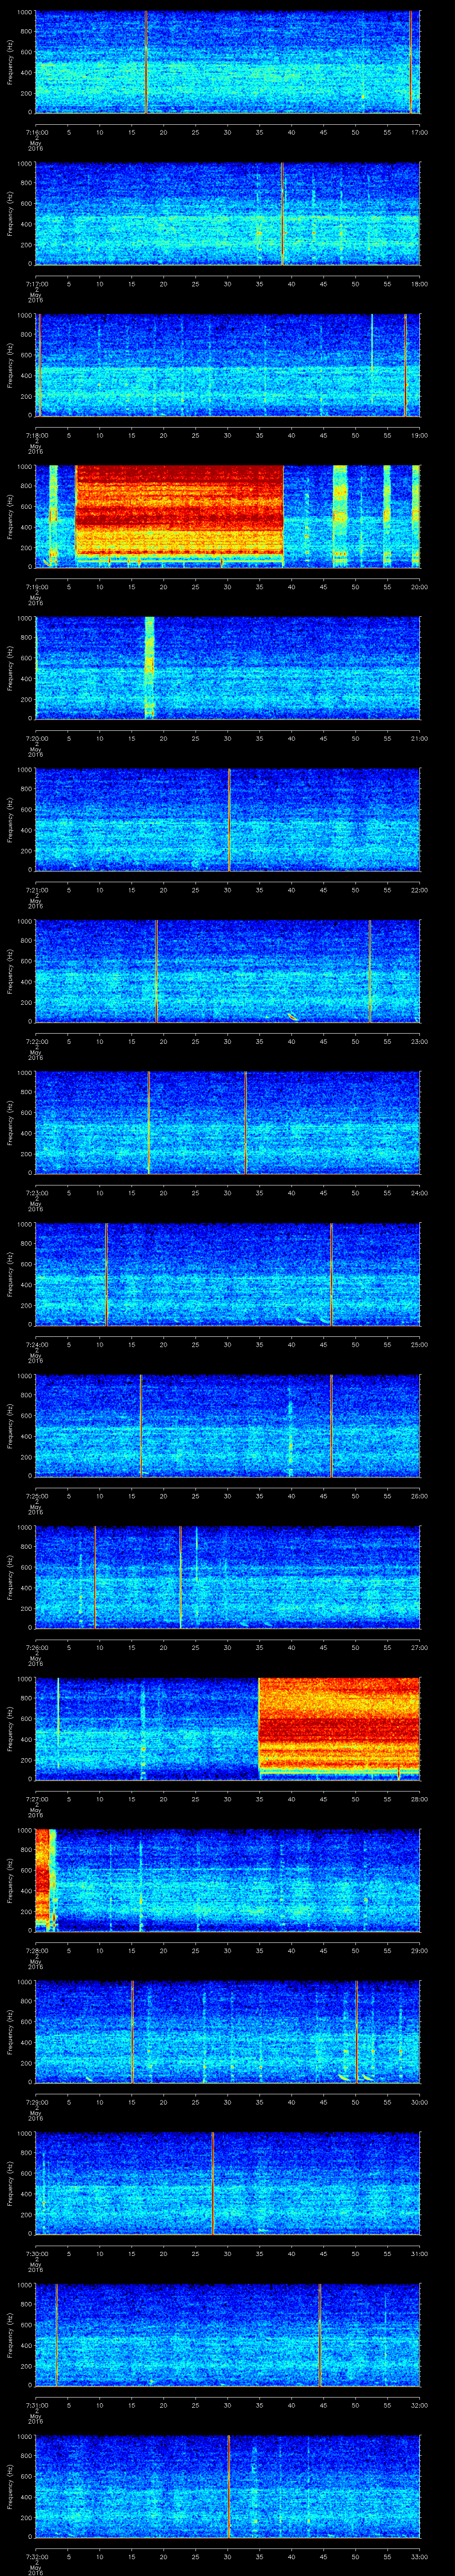Click the 25:00 end time label

point(419,1344)
